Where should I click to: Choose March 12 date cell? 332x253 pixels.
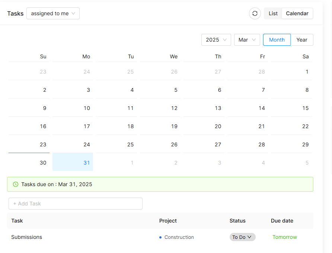click(x=160, y=108)
